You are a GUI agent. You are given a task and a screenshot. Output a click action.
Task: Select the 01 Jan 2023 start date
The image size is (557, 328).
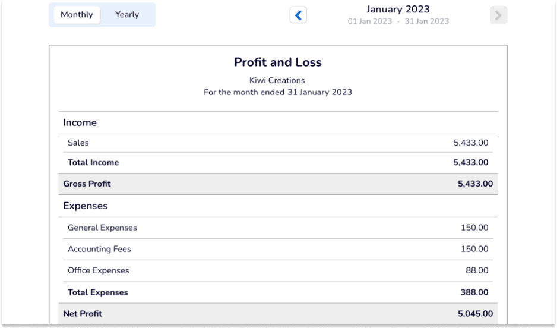point(370,21)
